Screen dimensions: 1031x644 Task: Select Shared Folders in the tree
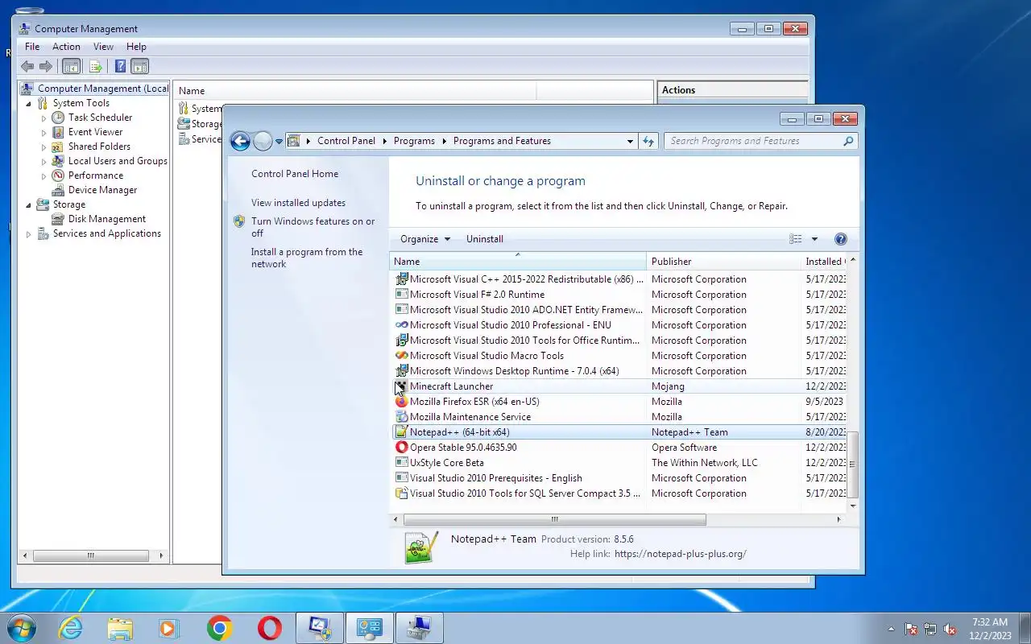click(x=99, y=147)
